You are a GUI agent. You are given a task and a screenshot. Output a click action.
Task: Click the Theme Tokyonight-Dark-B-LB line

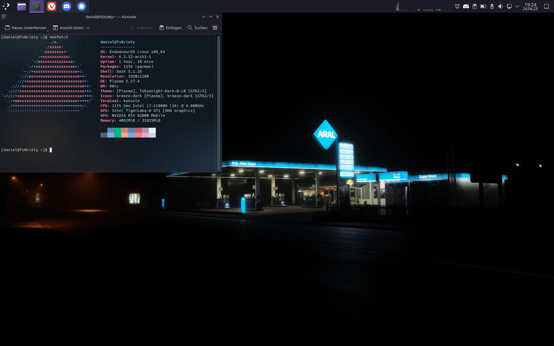pyautogui.click(x=154, y=91)
